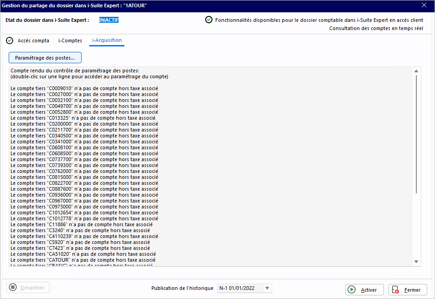The image size is (435, 299).
Task: Click the stop icon on Désactiver
Action: [13, 287]
